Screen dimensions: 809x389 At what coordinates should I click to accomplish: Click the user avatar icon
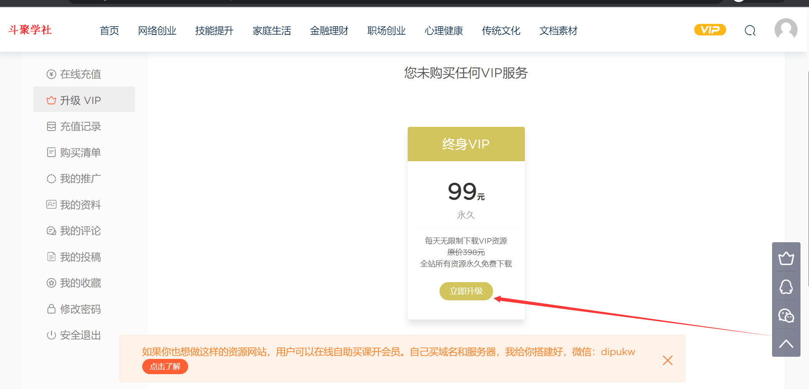click(x=786, y=30)
